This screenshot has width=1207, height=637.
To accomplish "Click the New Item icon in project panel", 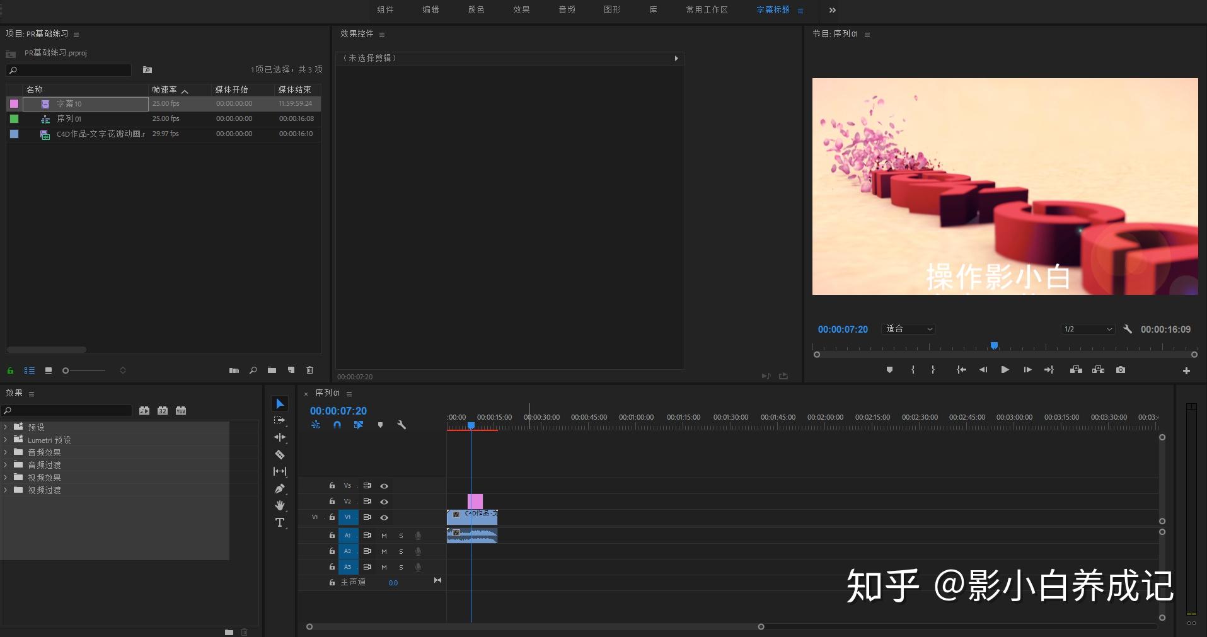I will pyautogui.click(x=291, y=370).
